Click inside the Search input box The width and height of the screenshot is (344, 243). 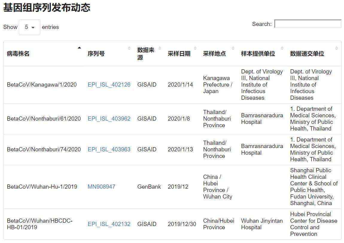[308, 24]
